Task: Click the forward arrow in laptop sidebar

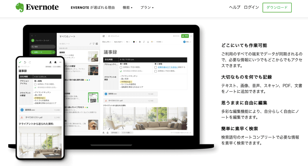Action: pyautogui.click(x=35, y=36)
